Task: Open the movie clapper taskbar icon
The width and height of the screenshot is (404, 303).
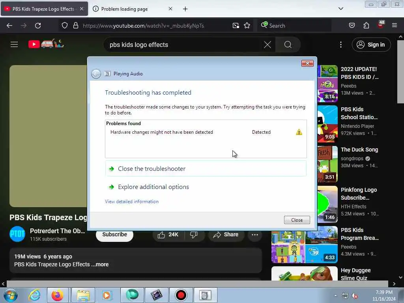Action: tap(156, 295)
